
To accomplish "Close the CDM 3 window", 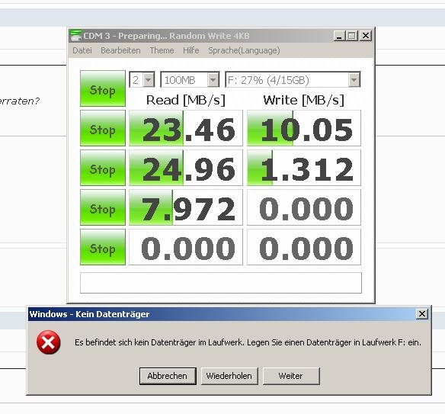I will tap(366, 36).
